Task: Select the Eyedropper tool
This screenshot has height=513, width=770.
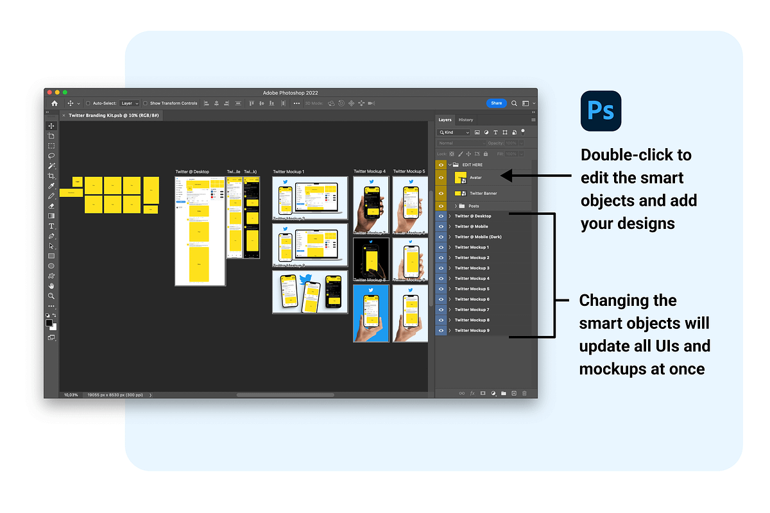Action: tap(51, 186)
